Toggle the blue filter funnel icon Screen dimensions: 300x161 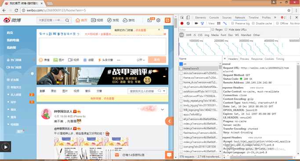pyautogui.click(x=202, y=23)
